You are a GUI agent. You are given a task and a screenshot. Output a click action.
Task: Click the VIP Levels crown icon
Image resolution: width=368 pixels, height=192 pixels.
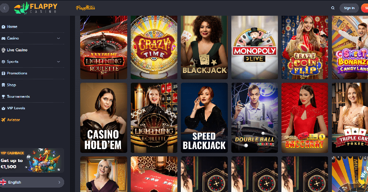[3, 108]
